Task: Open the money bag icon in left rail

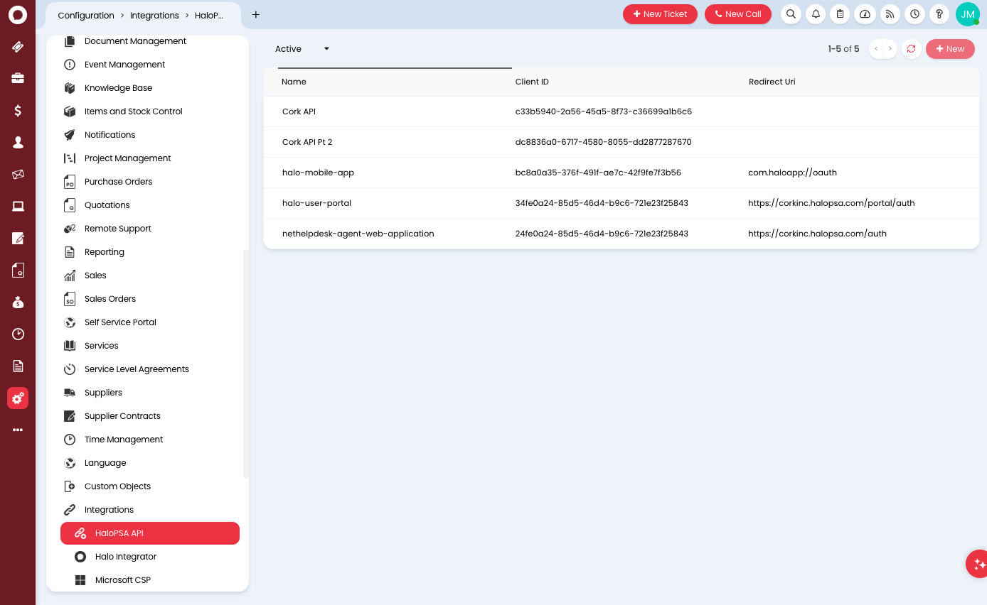Action: point(18,302)
